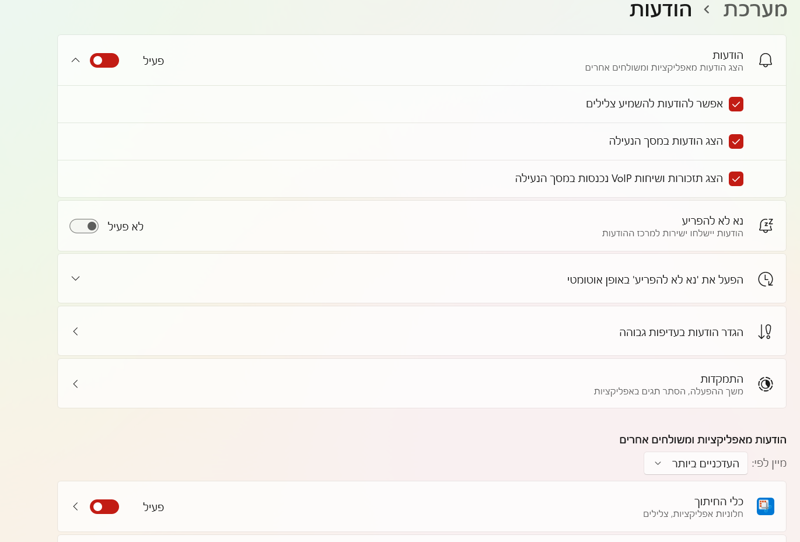The width and height of the screenshot is (800, 542).
Task: Click the Snipping Tool app icon
Action: point(765,506)
